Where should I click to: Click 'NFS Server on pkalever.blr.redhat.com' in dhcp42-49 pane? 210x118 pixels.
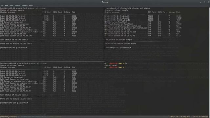coord(18,30)
